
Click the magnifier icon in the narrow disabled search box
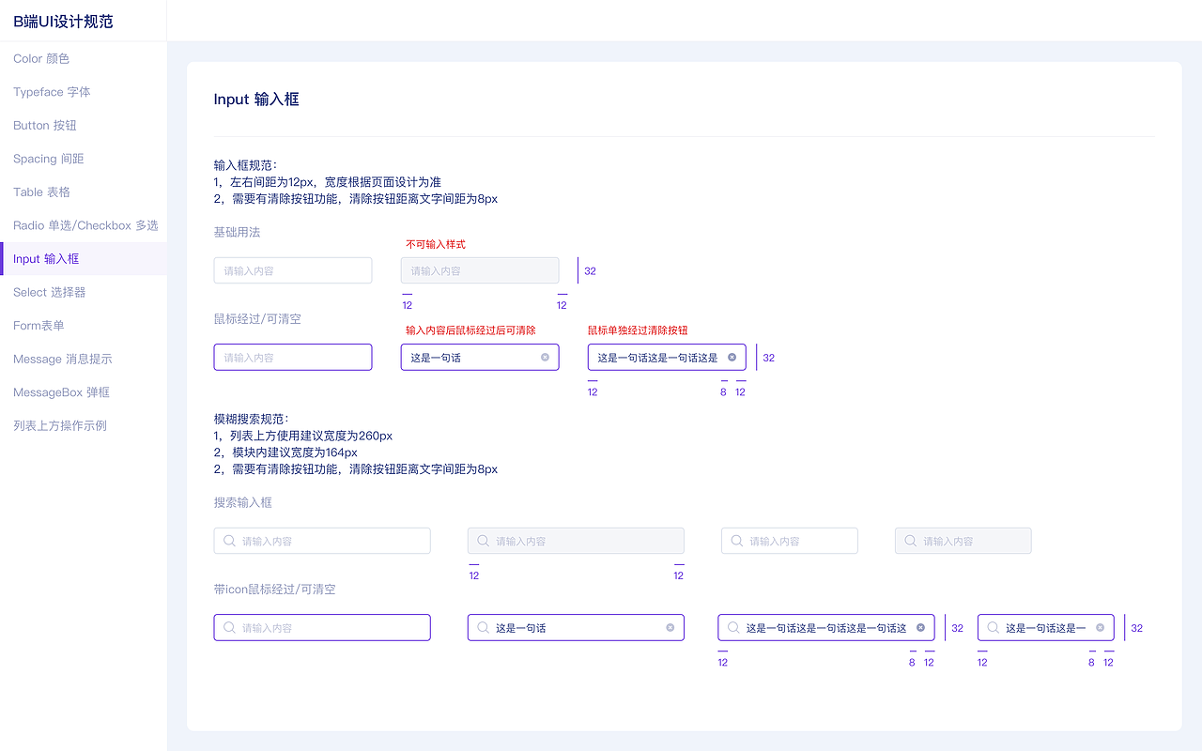click(x=911, y=541)
